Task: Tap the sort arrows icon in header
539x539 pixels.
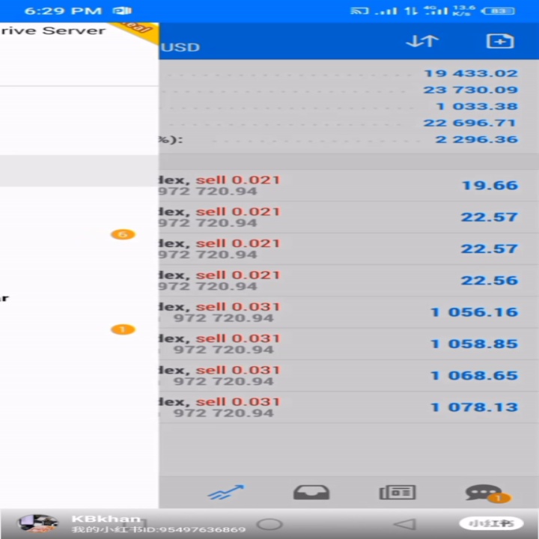Action: point(422,41)
